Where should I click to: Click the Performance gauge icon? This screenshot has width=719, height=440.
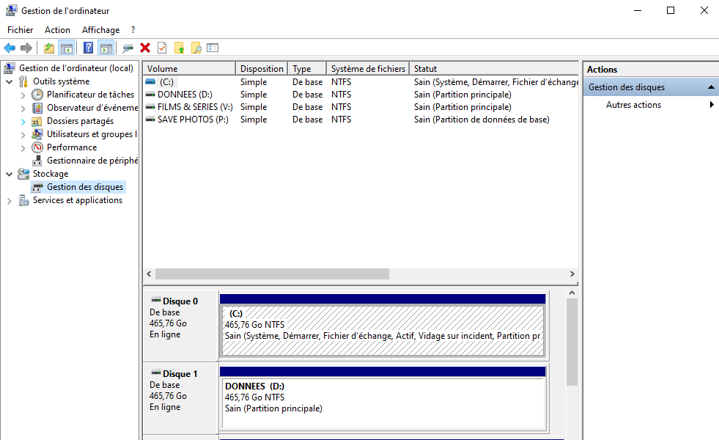coord(37,147)
